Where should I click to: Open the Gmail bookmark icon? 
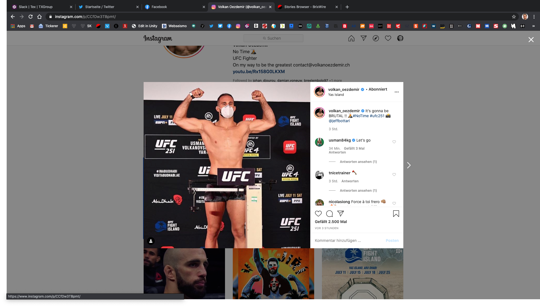[32, 26]
